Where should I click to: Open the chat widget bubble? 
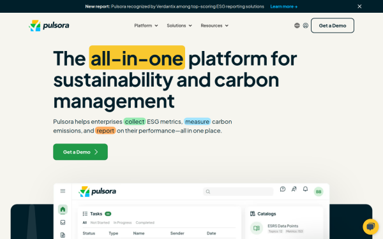(370, 227)
